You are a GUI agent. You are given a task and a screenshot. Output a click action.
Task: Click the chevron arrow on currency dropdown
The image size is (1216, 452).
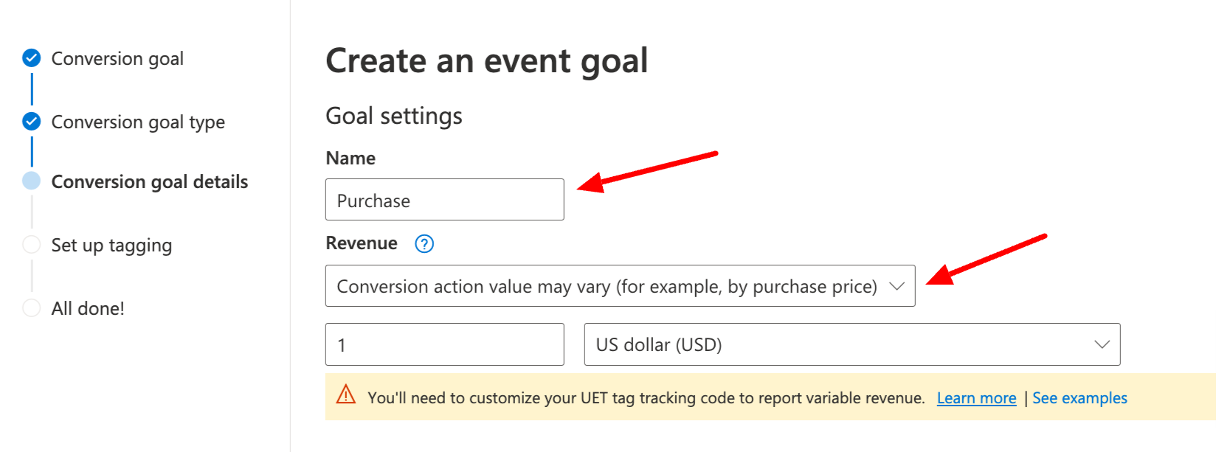pyautogui.click(x=1102, y=344)
